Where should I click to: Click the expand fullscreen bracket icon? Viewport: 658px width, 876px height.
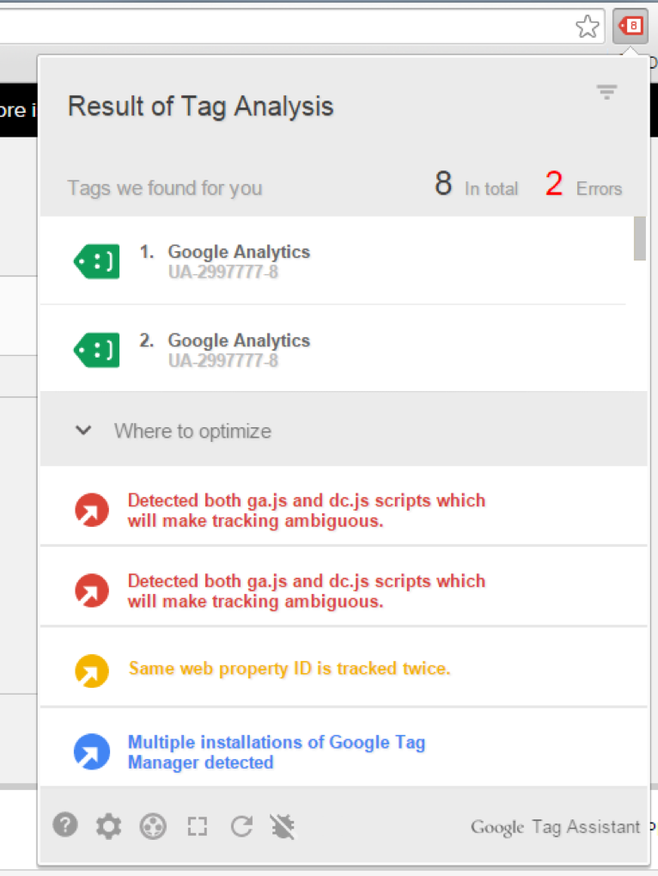coord(198,827)
